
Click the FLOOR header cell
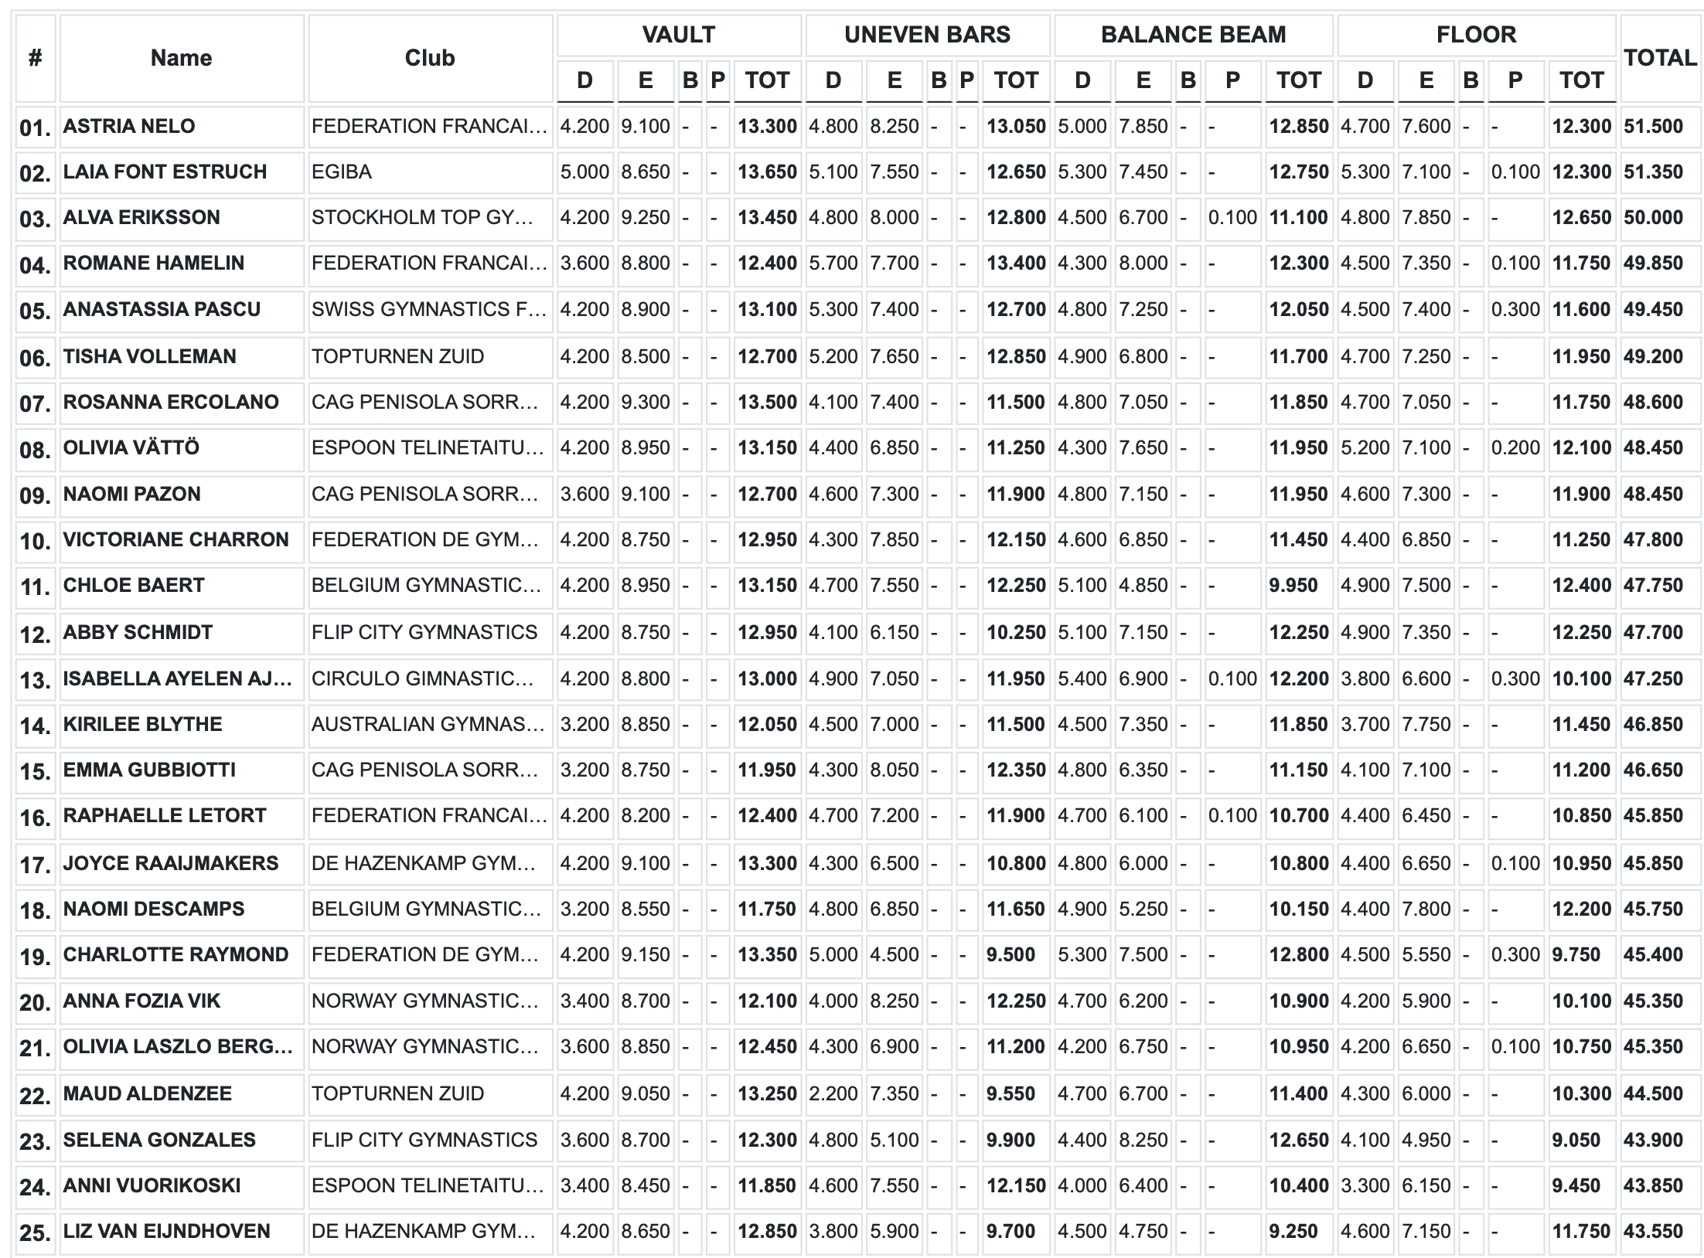tap(1476, 35)
